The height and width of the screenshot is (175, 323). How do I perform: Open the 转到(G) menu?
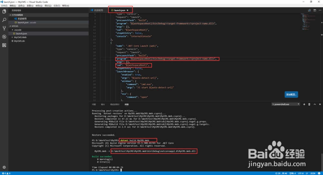pos(39,6)
